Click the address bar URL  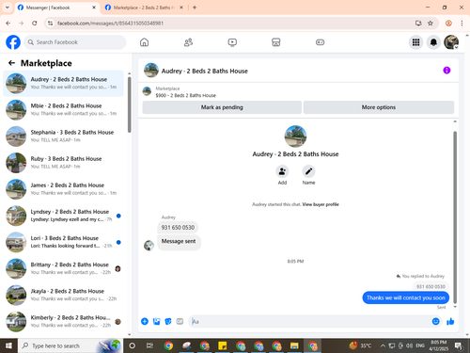110,24
